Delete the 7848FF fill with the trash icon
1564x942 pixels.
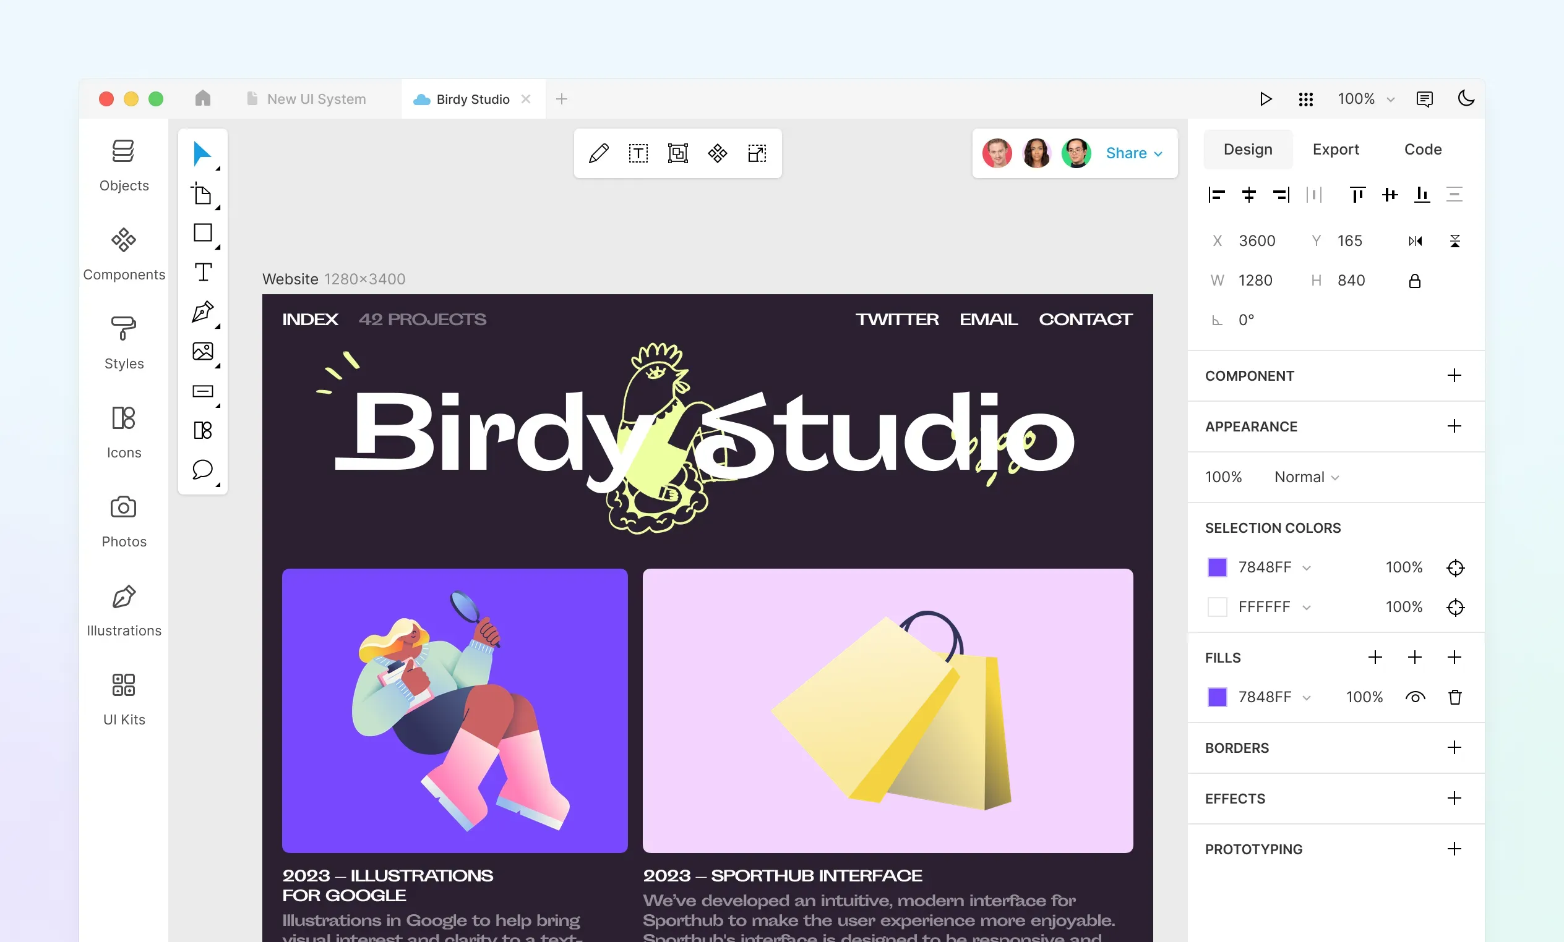pyautogui.click(x=1454, y=697)
